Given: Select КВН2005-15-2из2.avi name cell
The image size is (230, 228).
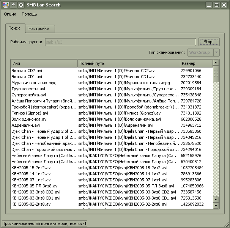Looking at the screenshot, I should click(x=32, y=168).
